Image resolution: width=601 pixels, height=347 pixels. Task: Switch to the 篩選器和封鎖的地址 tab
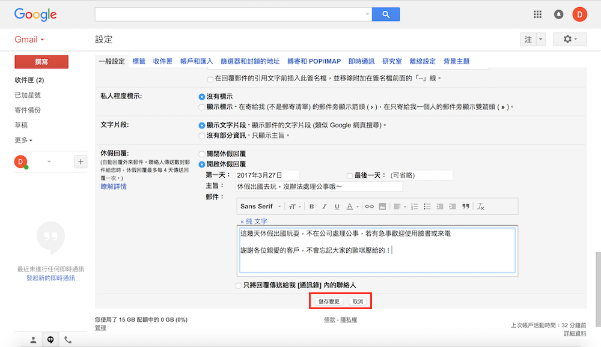coord(250,61)
